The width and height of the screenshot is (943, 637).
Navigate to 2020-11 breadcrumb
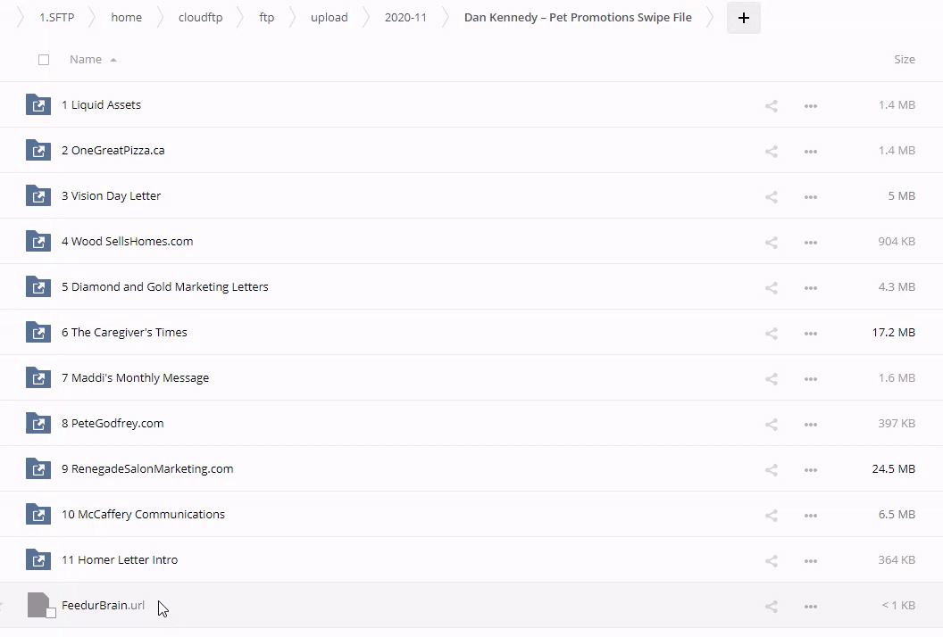(405, 18)
